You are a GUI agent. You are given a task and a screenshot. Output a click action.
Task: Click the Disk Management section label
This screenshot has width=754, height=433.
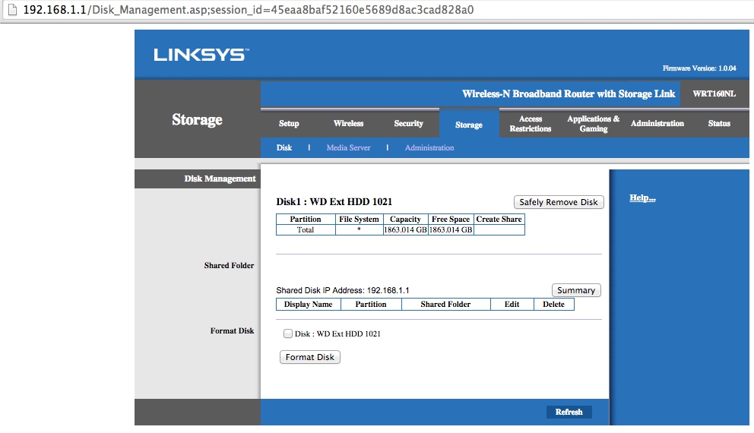pyautogui.click(x=220, y=179)
